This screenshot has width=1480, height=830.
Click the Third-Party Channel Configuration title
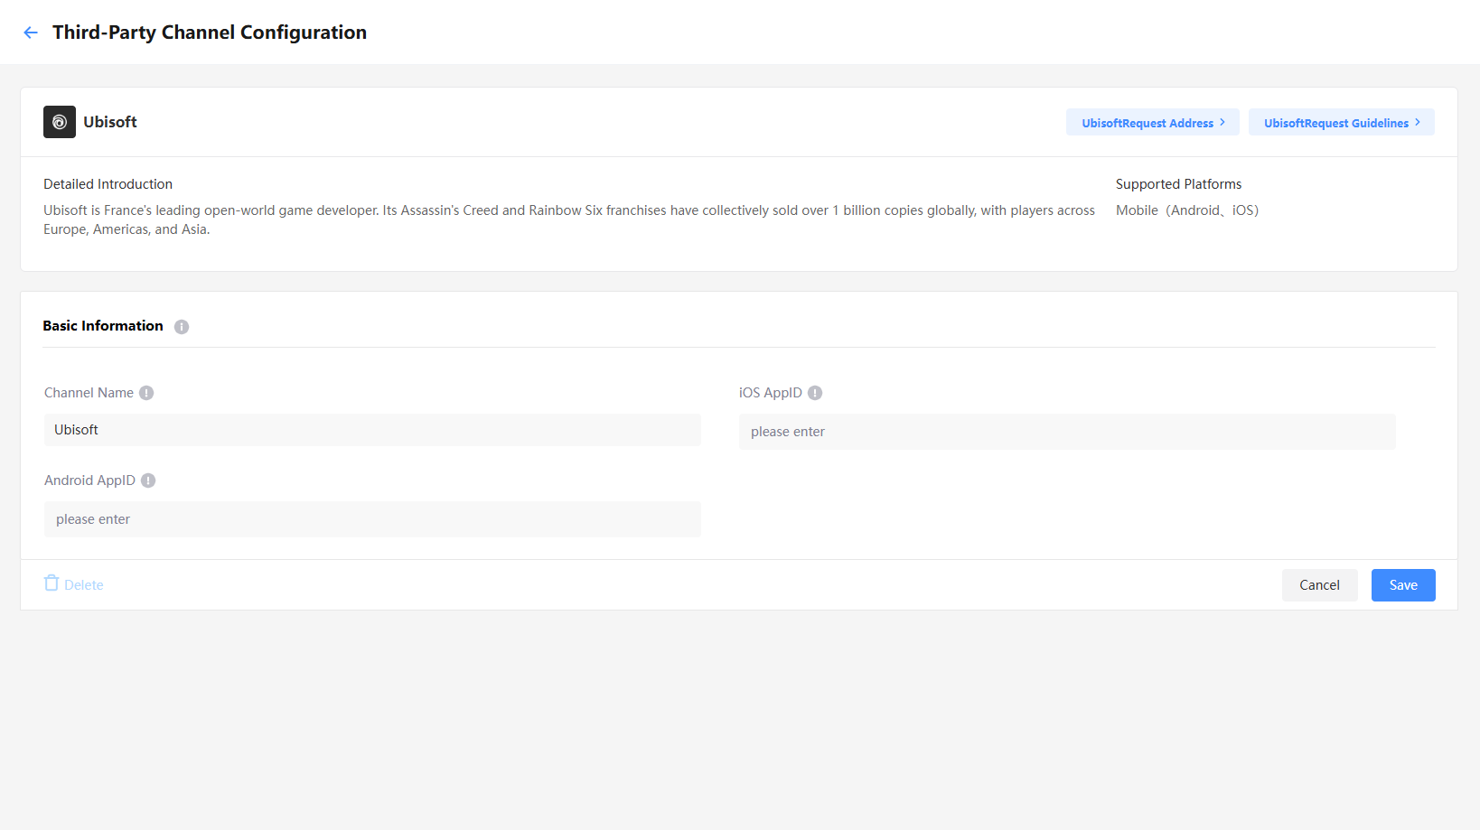pyautogui.click(x=210, y=33)
